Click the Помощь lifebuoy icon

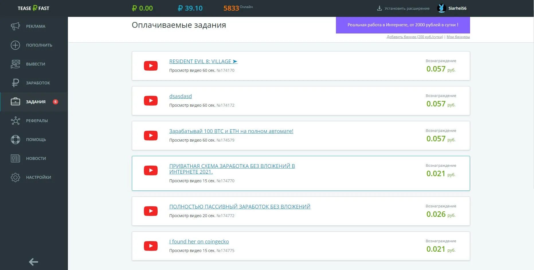point(15,140)
